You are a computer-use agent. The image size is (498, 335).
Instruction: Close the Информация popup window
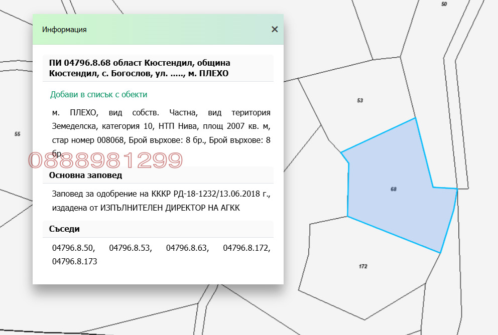pyautogui.click(x=274, y=29)
